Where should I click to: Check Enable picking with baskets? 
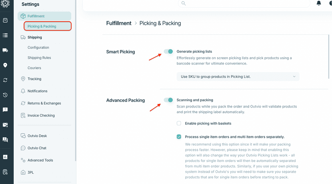click(x=179, y=123)
